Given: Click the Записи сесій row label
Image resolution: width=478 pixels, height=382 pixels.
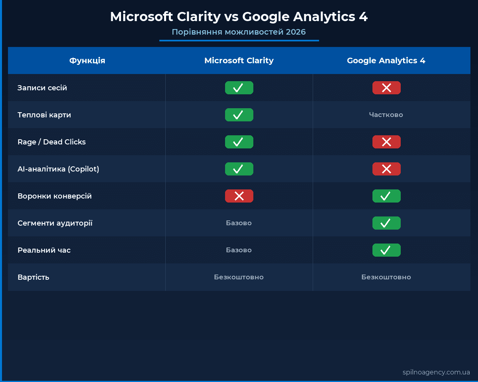Looking at the screenshot, I should (42, 88).
